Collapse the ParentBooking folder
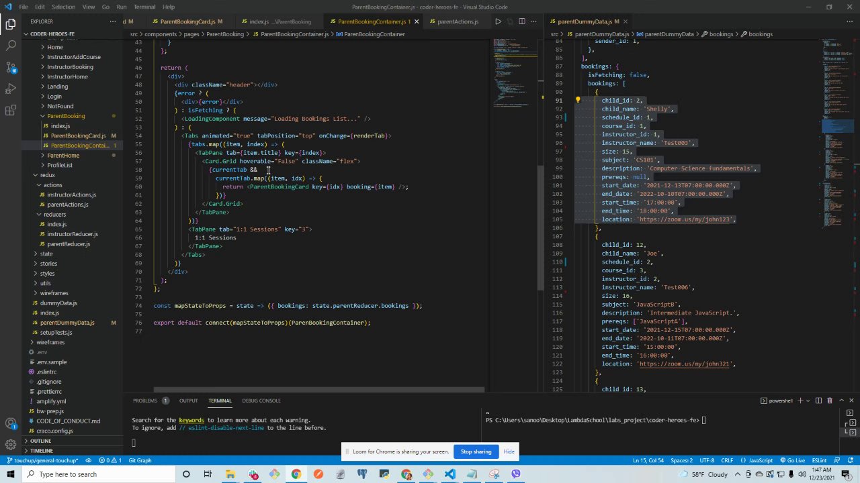Viewport: 860px width, 483px height. click(66, 116)
